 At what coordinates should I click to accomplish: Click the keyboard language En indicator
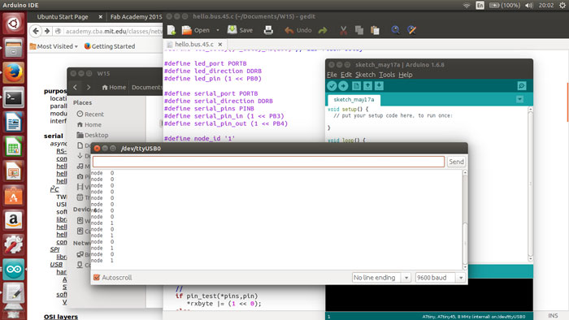(480, 6)
